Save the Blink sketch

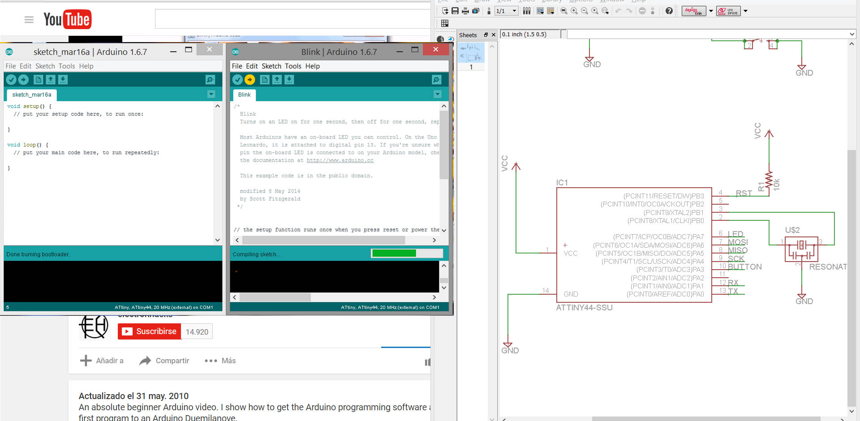(x=289, y=80)
